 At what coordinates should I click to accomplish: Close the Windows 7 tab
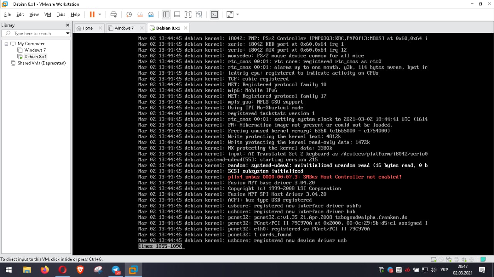click(142, 28)
